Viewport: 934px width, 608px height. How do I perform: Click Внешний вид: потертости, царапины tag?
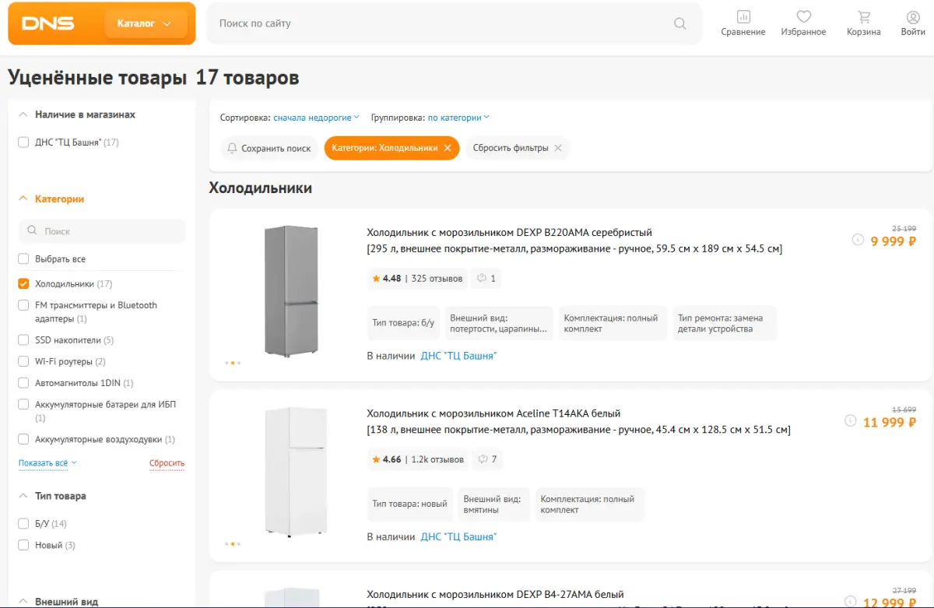pyautogui.click(x=499, y=323)
